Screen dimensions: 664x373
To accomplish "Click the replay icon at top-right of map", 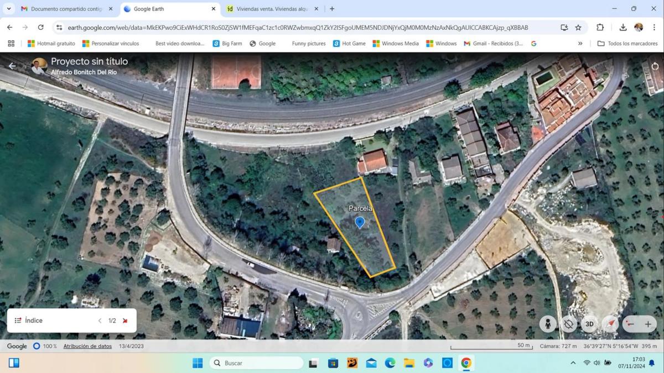I will click(x=655, y=66).
